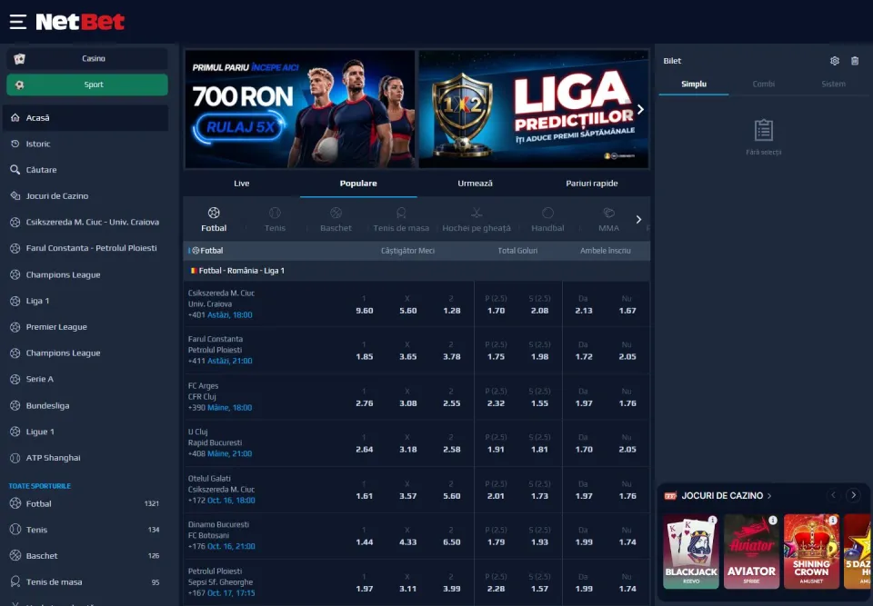
Task: Switch to the Urmează tab
Action: 475,184
